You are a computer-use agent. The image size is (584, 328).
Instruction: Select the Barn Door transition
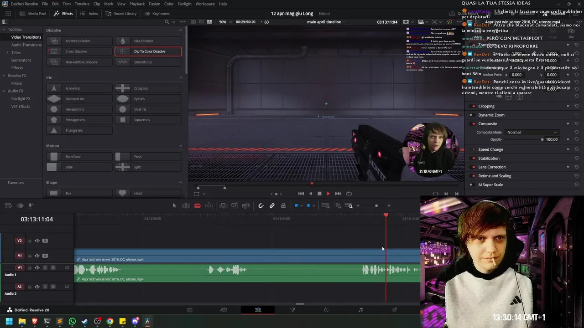coord(80,157)
